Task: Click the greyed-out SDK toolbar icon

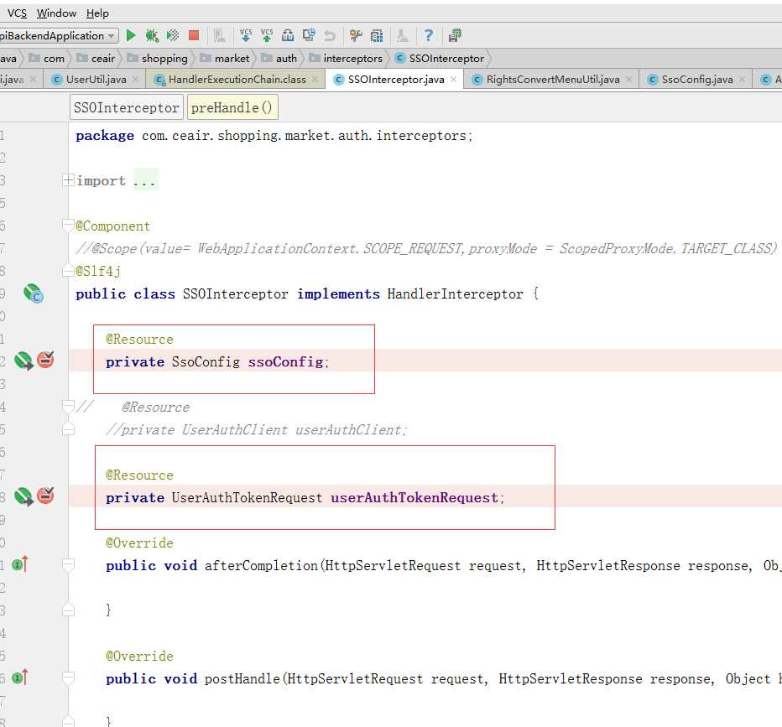Action: pos(402,35)
